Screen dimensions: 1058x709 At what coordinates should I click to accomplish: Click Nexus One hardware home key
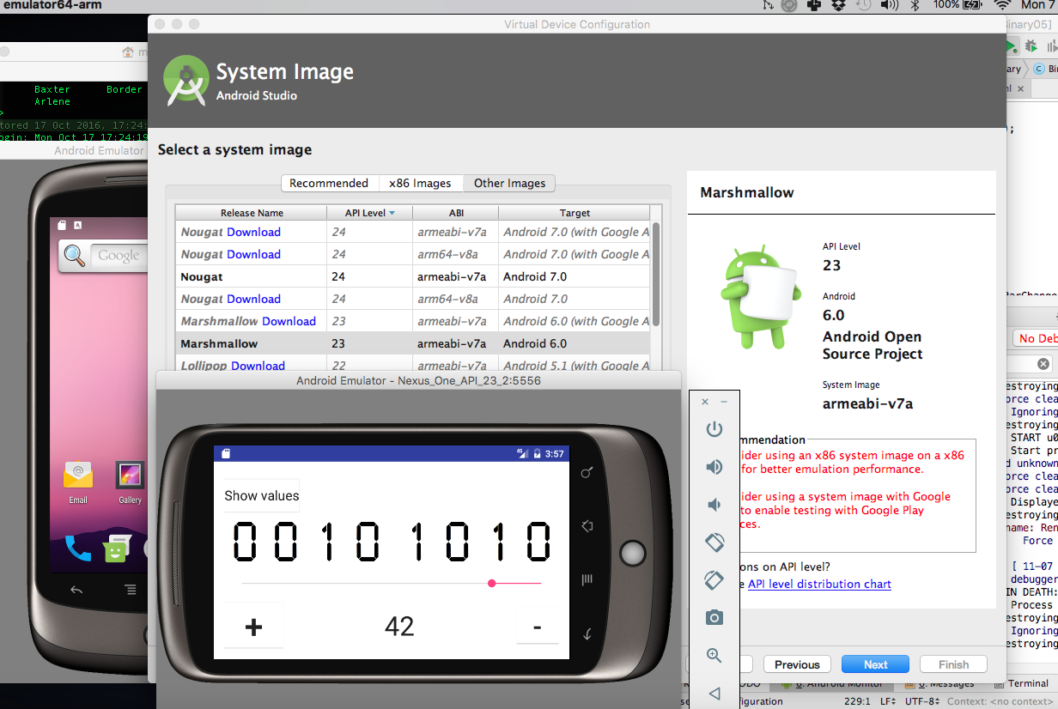coord(587,526)
